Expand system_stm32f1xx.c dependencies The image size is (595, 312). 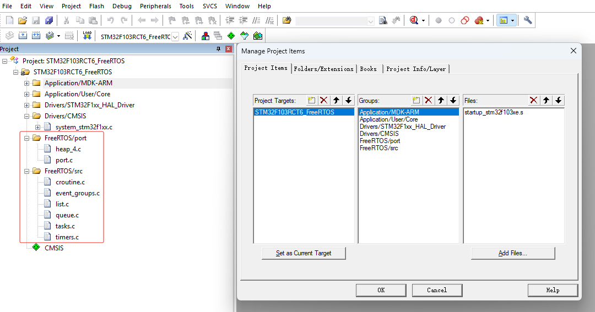(x=37, y=127)
